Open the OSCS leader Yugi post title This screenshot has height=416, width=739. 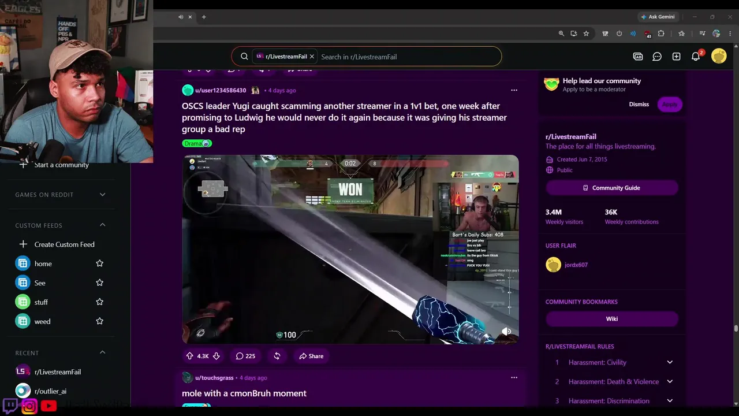click(x=344, y=117)
